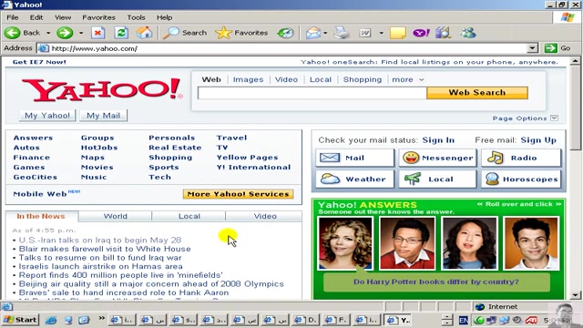The image size is (583, 328).
Task: Open Yahoo Local signpost button
Action: coord(437,179)
